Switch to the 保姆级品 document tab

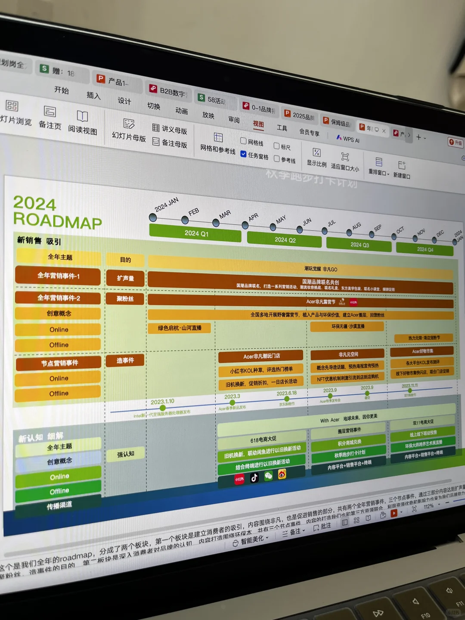click(337, 122)
